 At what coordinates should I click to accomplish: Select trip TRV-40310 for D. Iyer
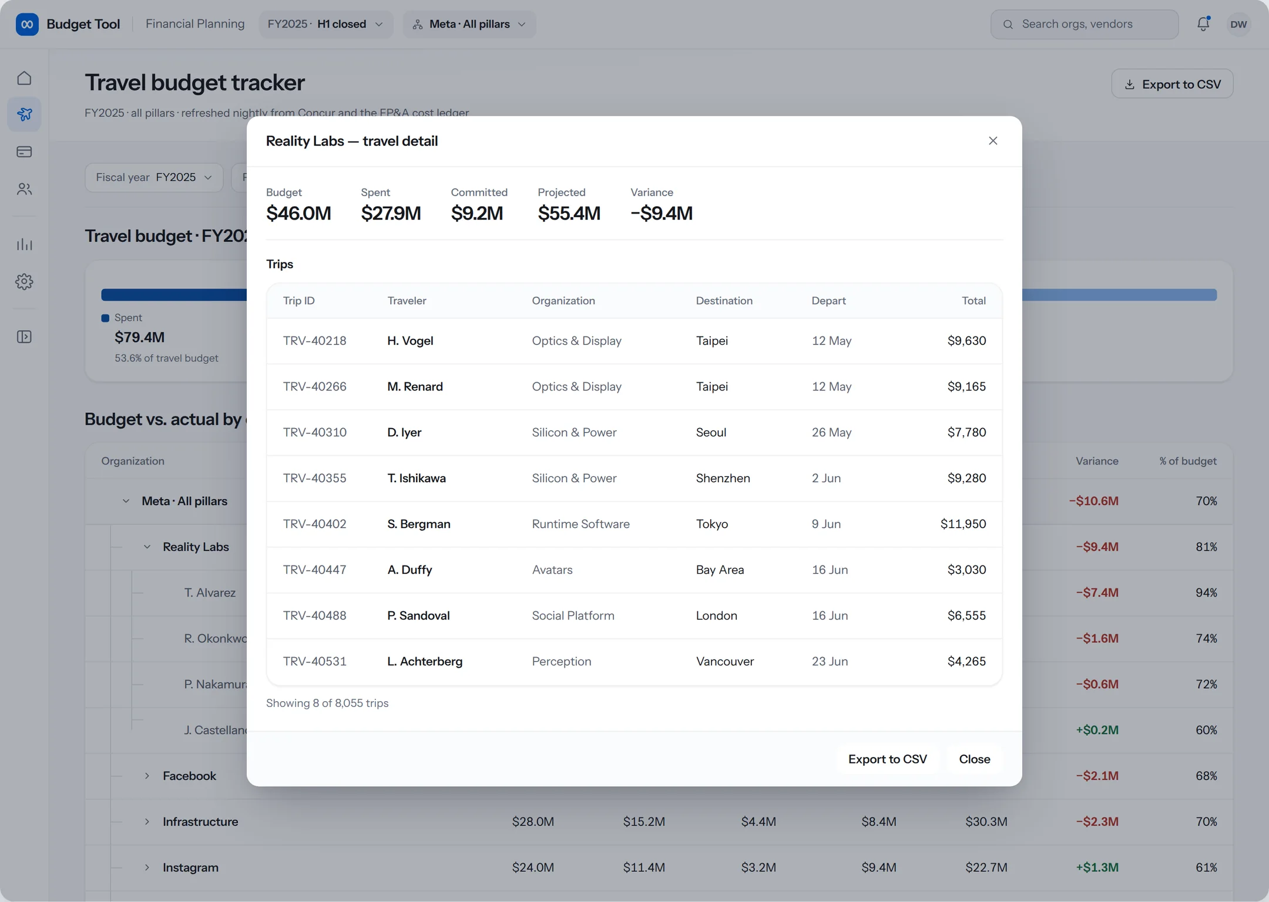pos(634,433)
